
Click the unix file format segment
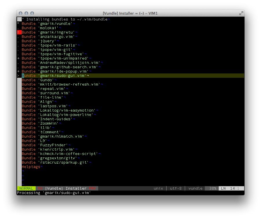(x=158, y=189)
